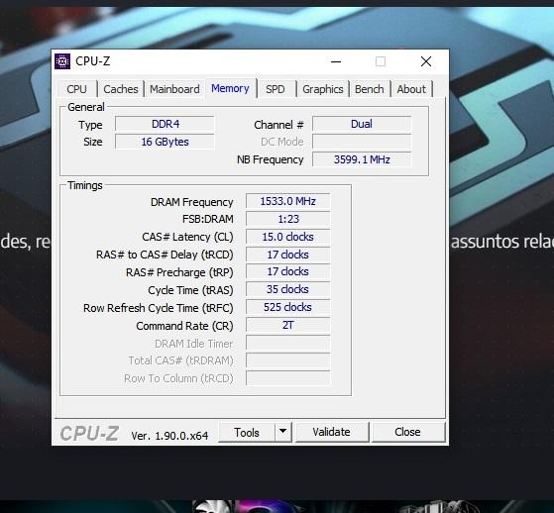Click the NB Frequency 3599.1 MHz value
The width and height of the screenshot is (554, 513).
point(362,159)
